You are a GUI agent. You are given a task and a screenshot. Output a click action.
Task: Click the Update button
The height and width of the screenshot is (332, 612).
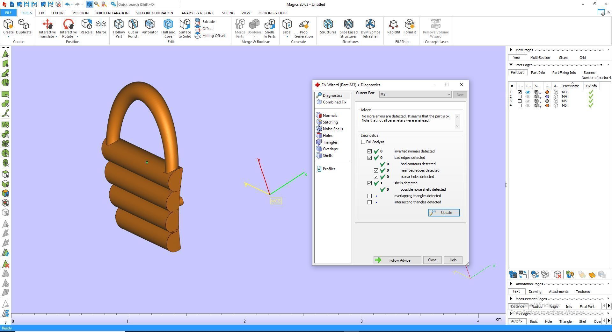coord(444,213)
